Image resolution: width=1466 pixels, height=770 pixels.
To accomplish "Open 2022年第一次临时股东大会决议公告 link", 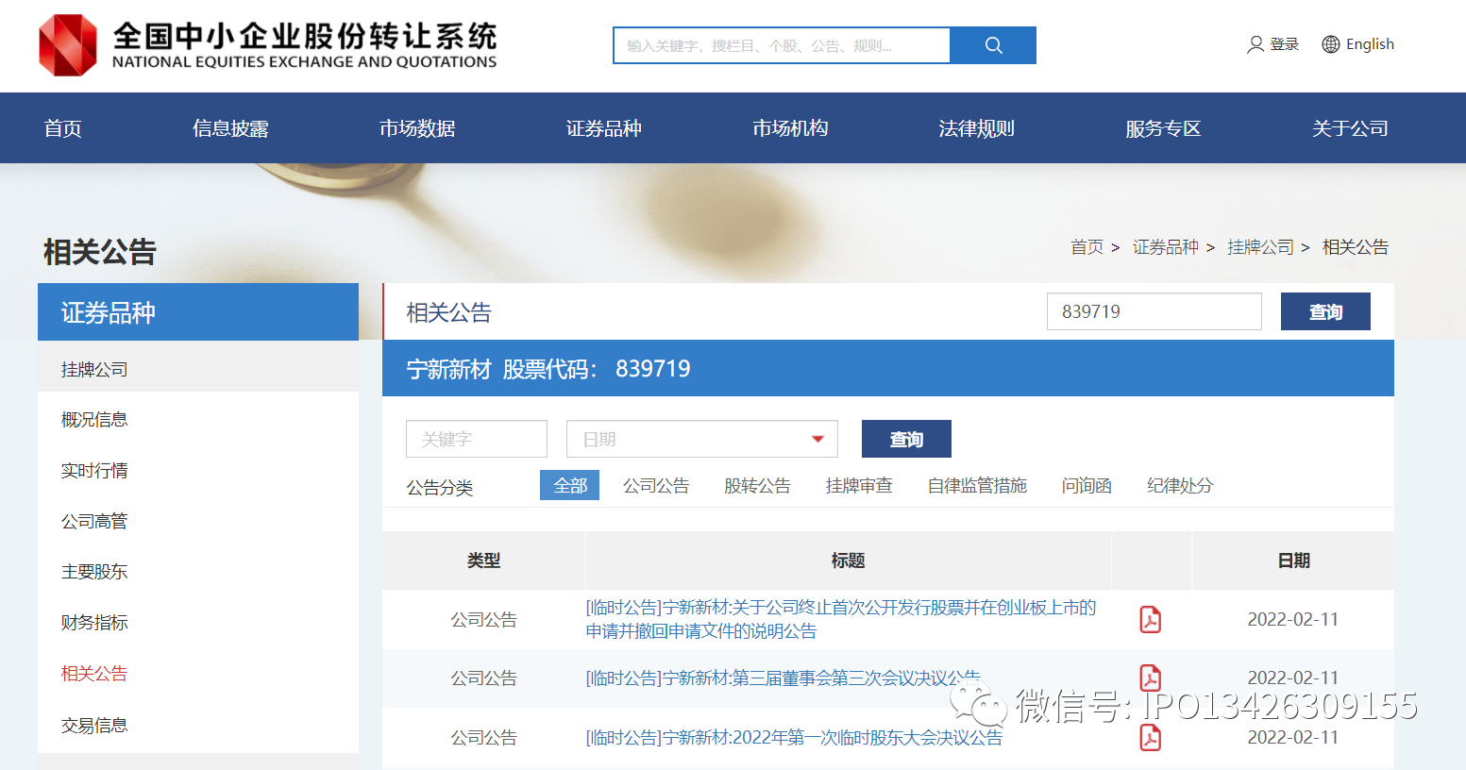I will coord(794,737).
